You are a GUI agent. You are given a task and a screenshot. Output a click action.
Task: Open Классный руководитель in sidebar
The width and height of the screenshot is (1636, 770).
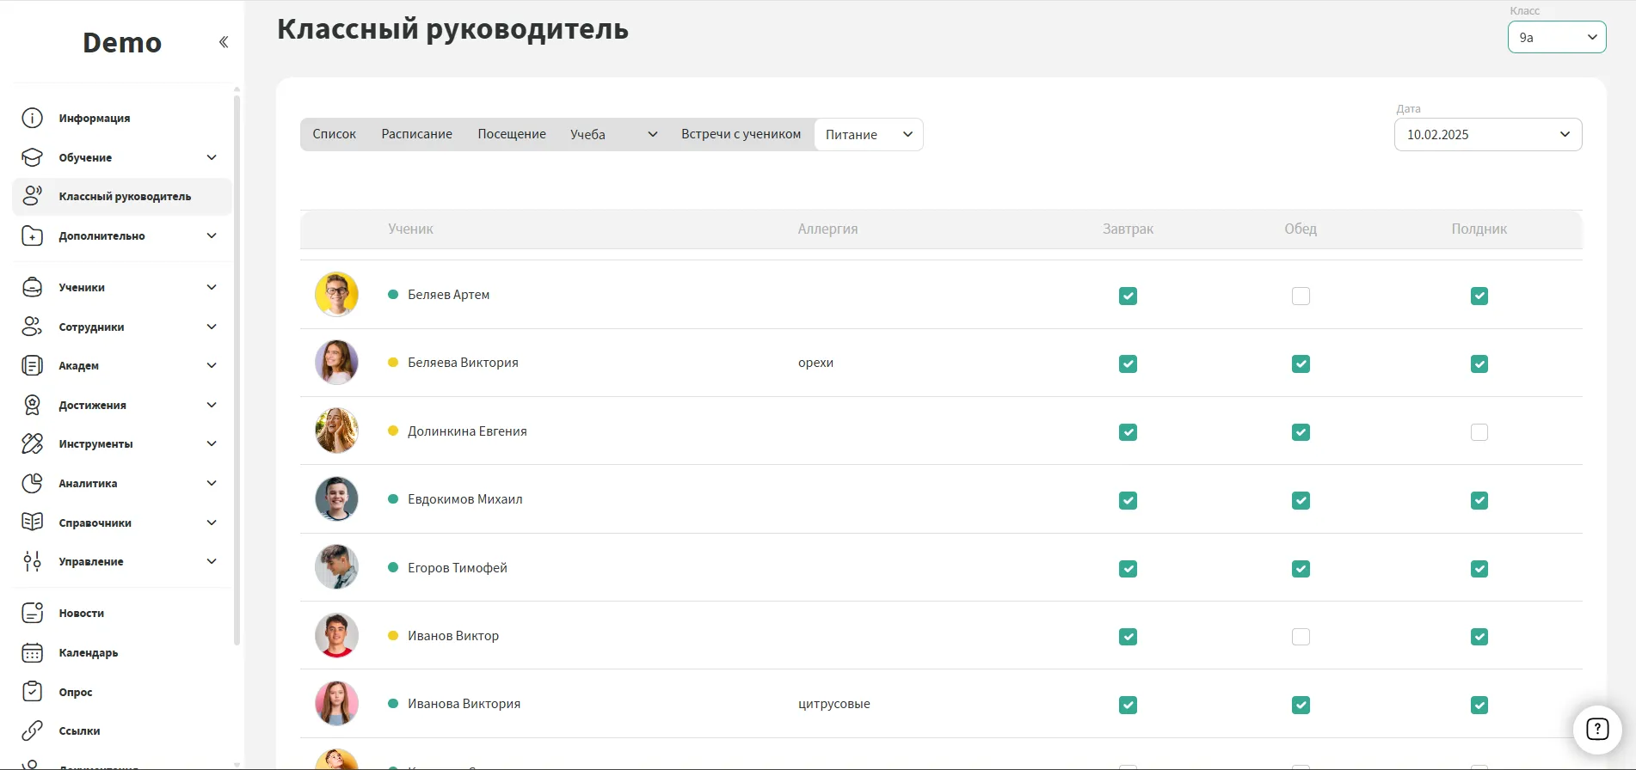(125, 197)
